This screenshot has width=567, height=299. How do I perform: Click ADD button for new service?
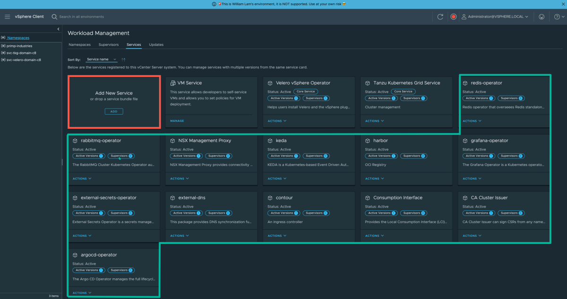coord(114,112)
